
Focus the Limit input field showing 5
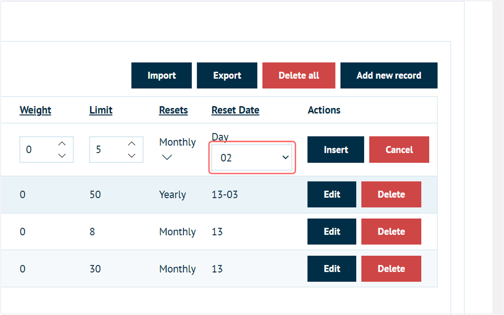click(116, 150)
